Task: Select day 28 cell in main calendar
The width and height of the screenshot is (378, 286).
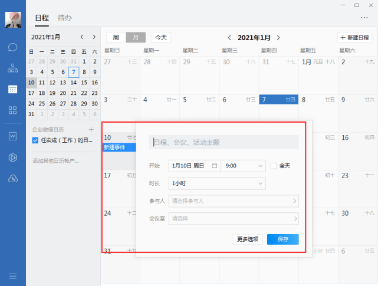Action: tap(160, 75)
